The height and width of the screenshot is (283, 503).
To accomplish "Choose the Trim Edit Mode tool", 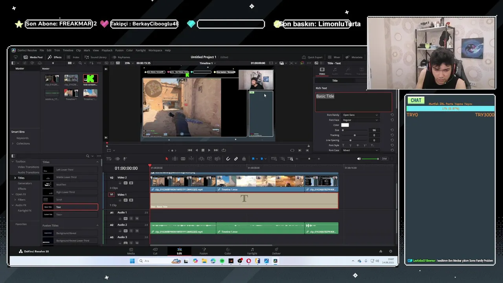I will 175,159.
